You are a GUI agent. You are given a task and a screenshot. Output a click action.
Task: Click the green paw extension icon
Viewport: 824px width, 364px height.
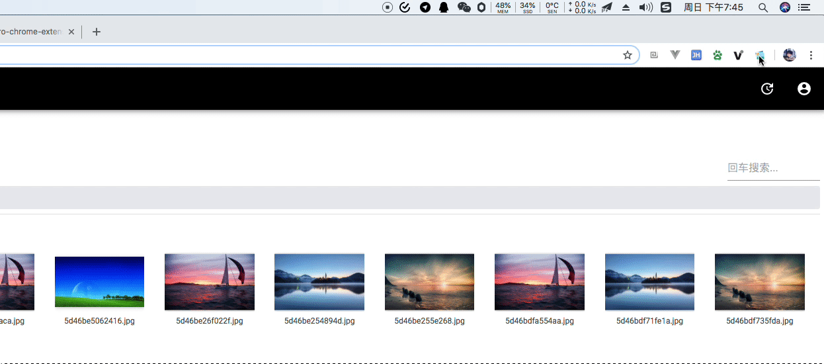(x=718, y=55)
